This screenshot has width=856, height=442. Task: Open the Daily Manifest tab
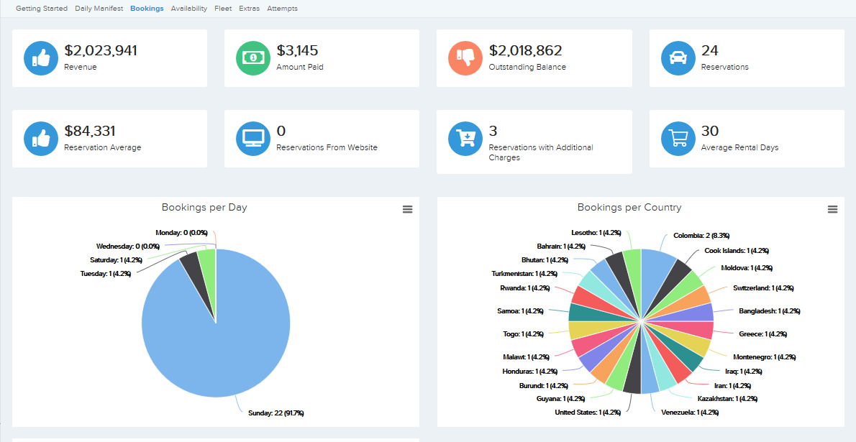(x=99, y=8)
